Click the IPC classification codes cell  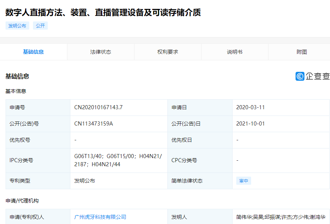tap(118, 160)
